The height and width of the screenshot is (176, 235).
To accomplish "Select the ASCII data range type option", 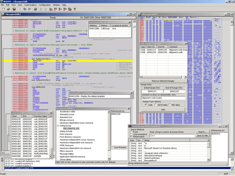I will click(x=156, y=105).
